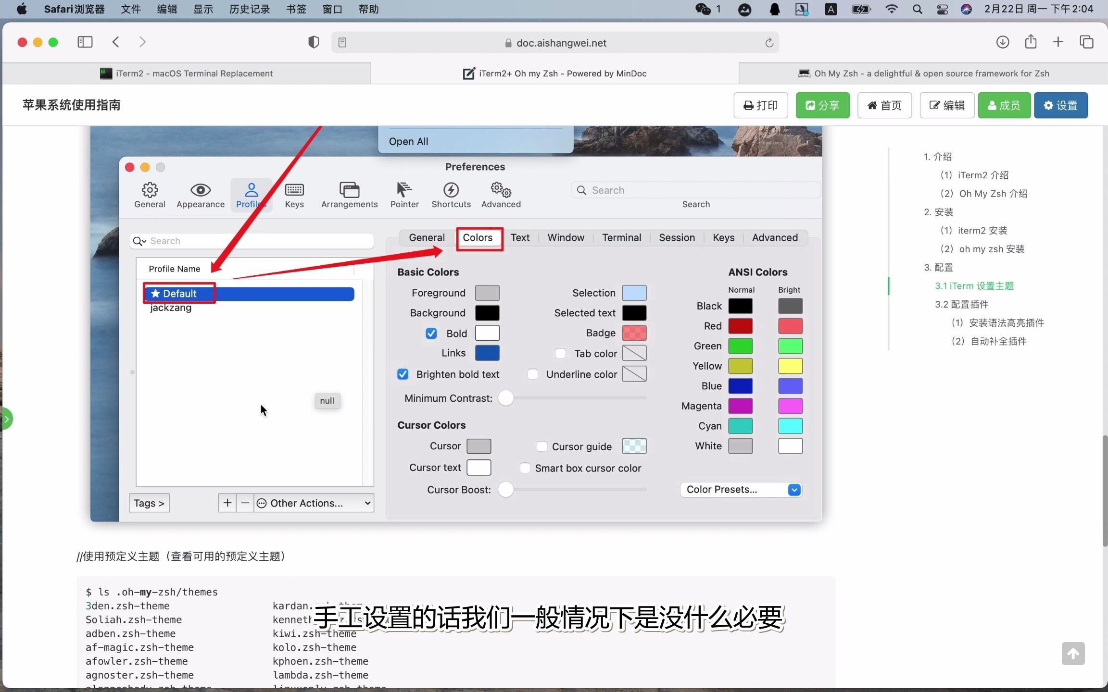The width and height of the screenshot is (1108, 692).
Task: Select the Session profile tab
Action: [x=677, y=238]
